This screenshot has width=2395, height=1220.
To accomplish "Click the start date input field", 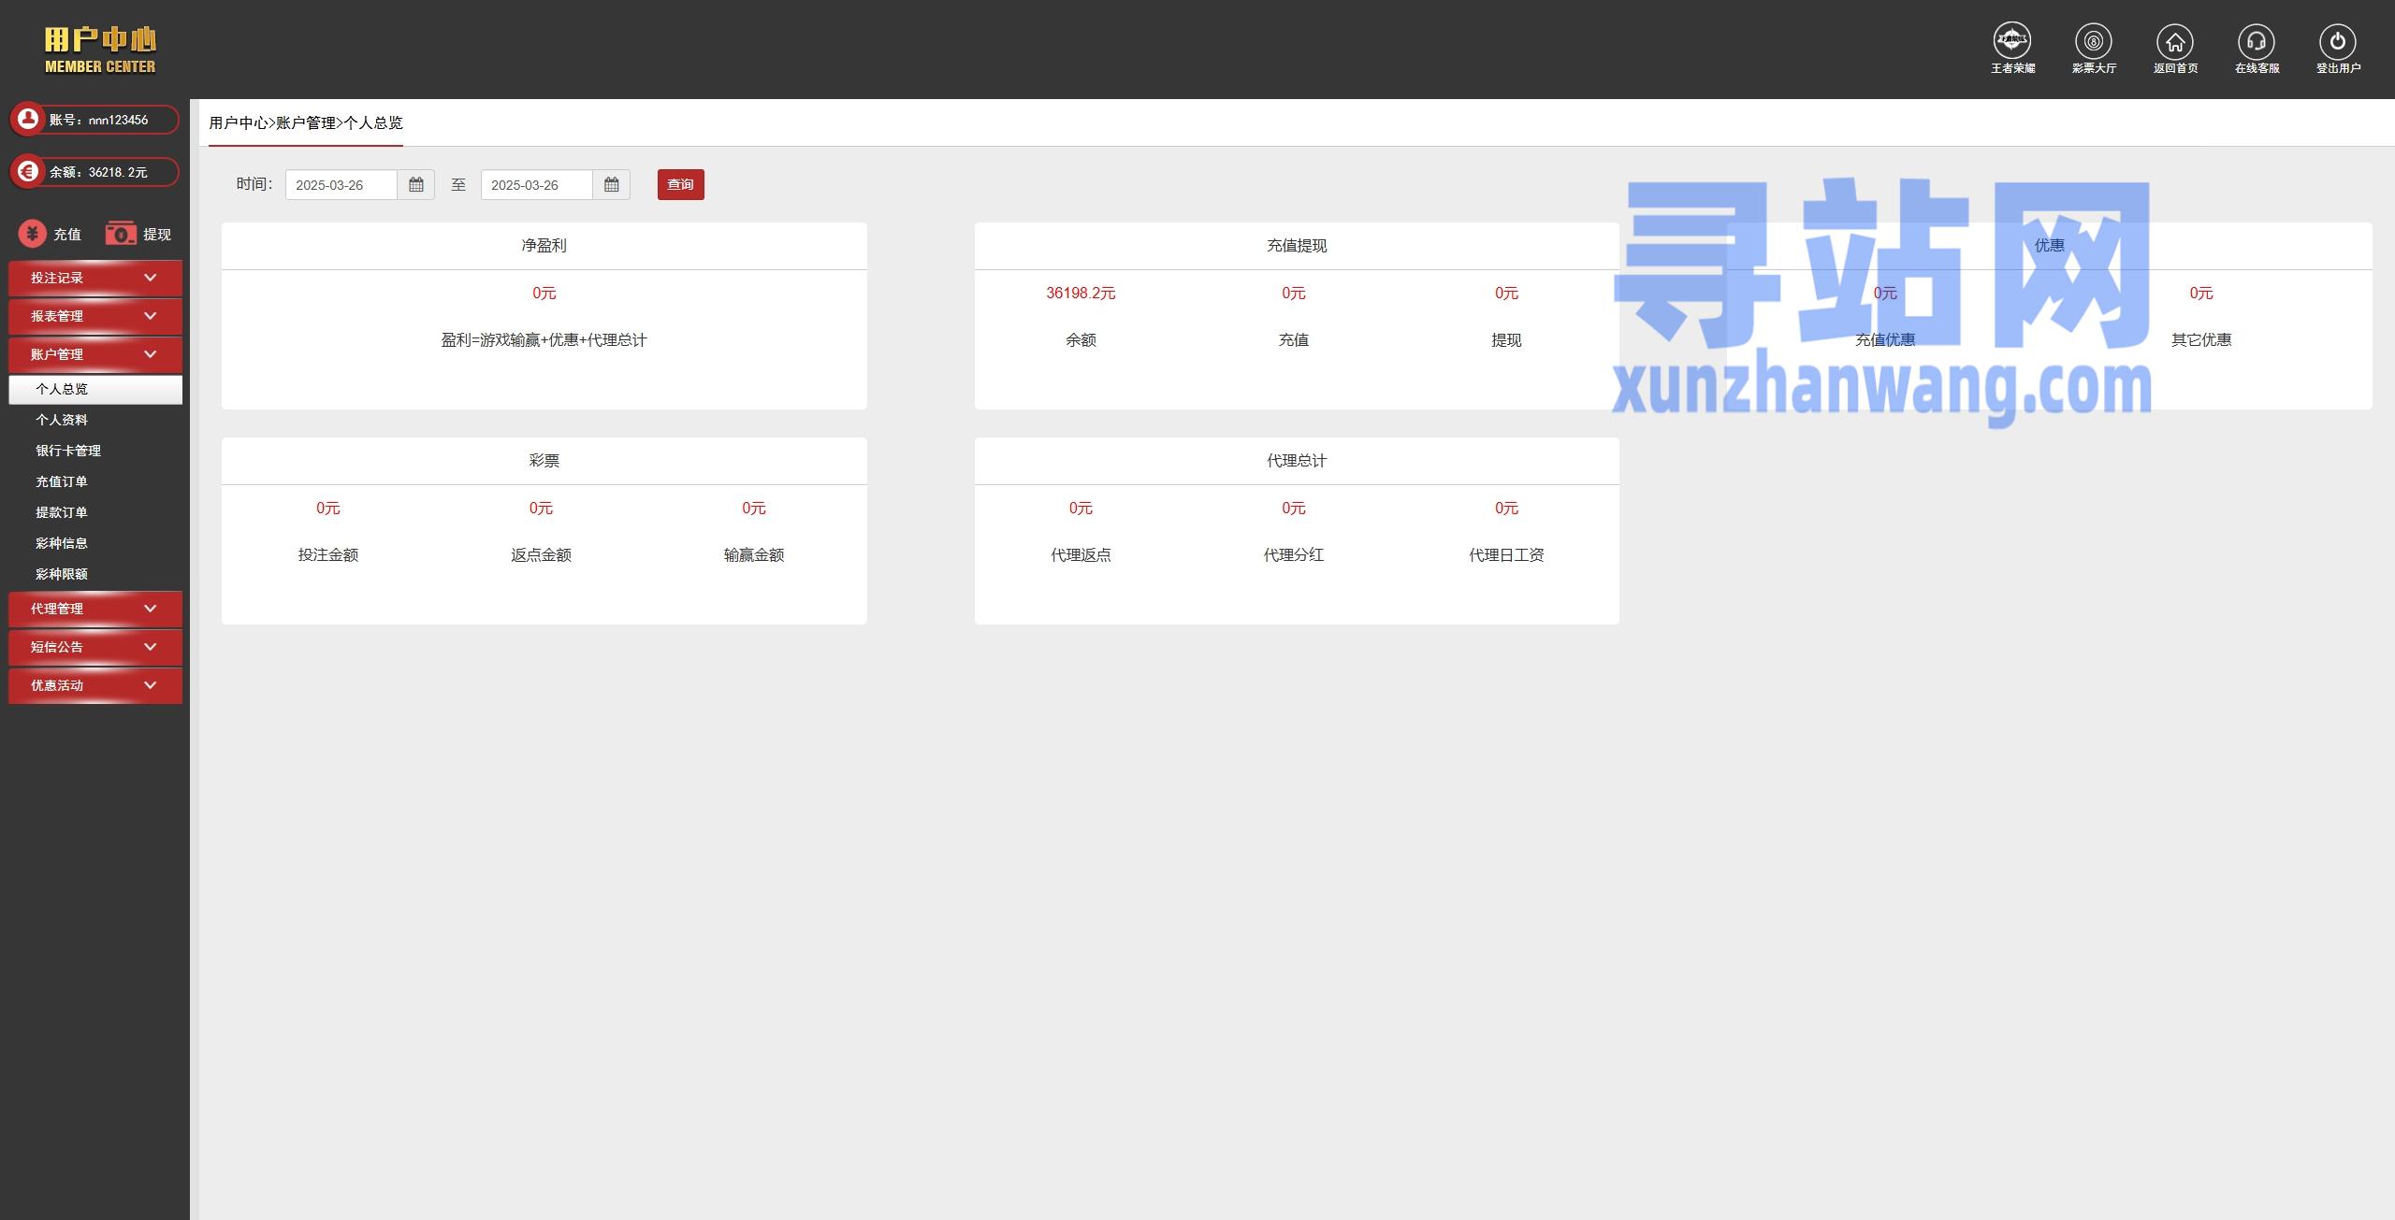I will pyautogui.click(x=341, y=185).
